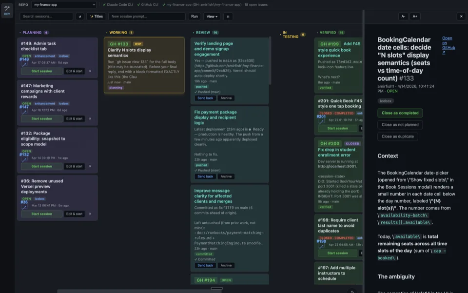Dismiss the #149 Admin task card
The image size is (468, 293).
[x=90, y=71]
